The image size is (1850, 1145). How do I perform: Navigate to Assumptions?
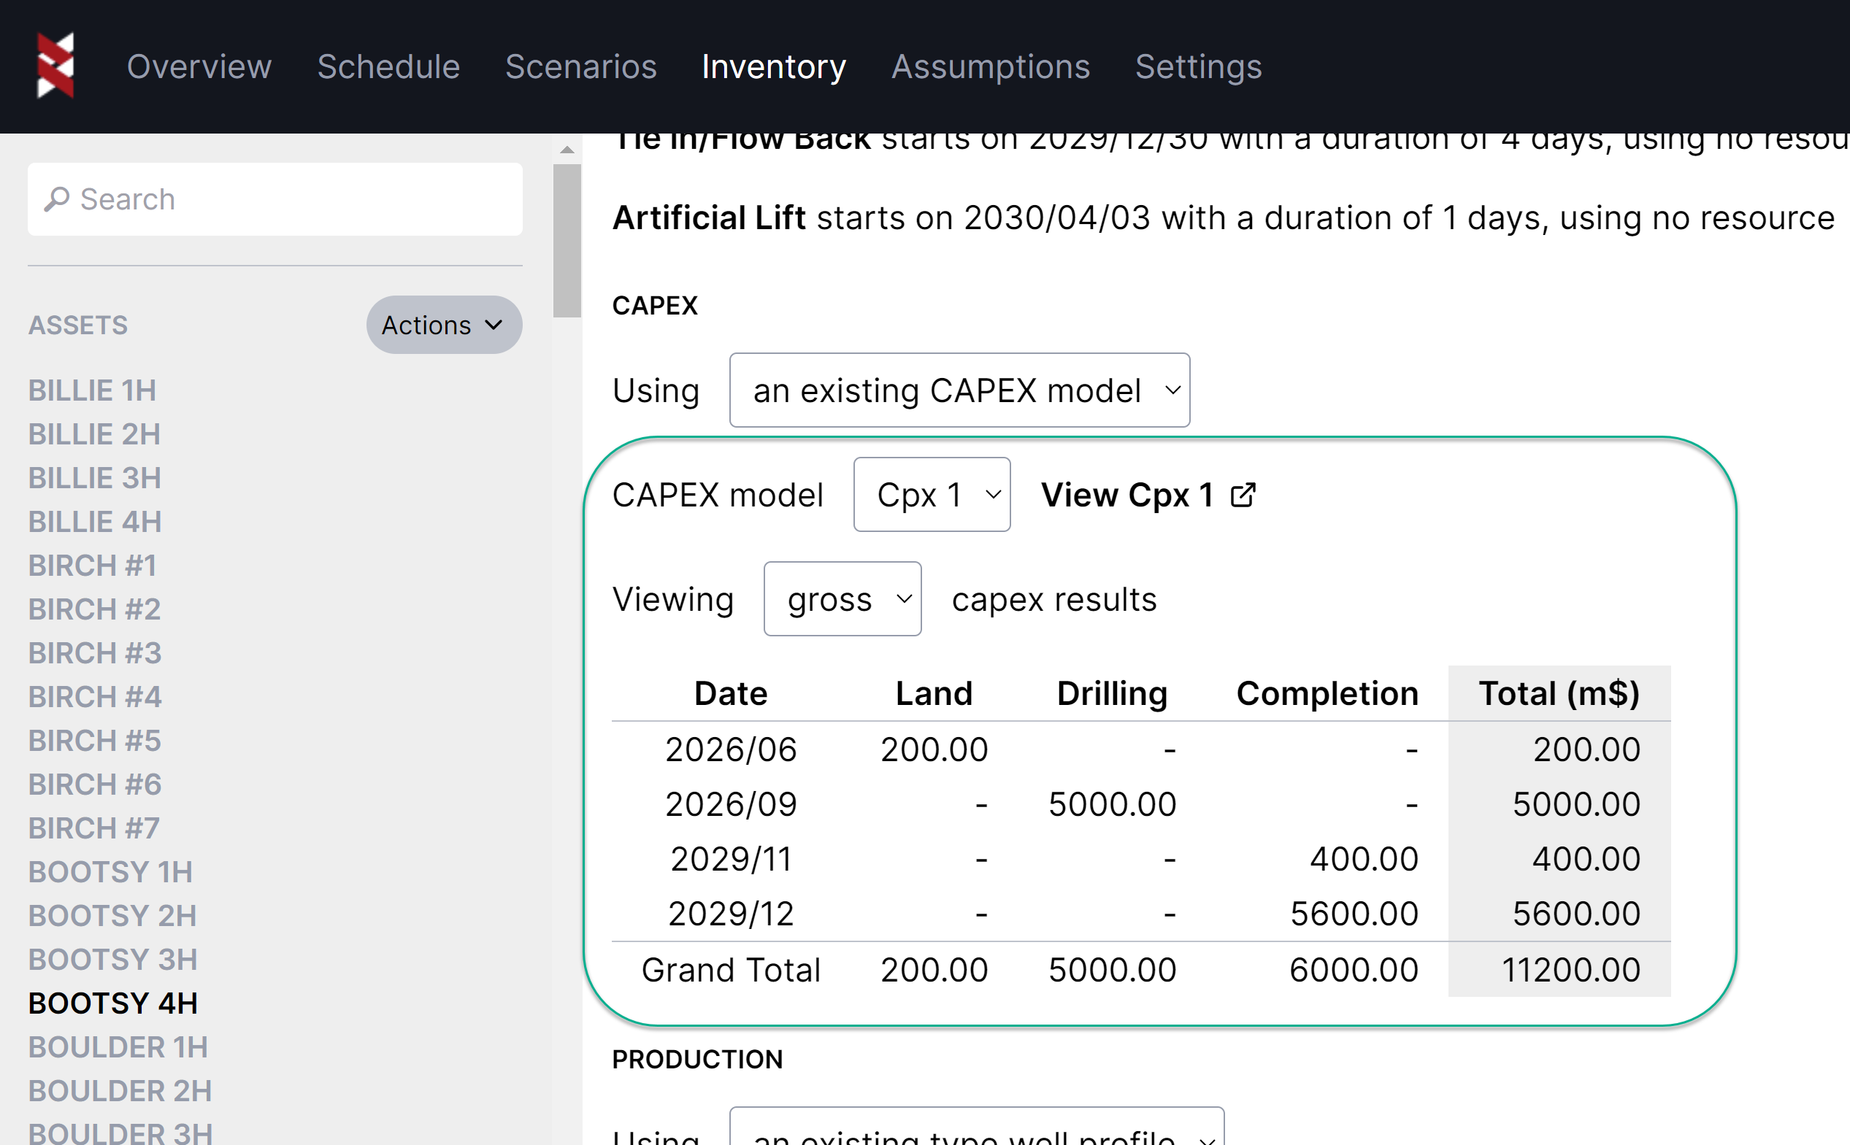(x=990, y=66)
